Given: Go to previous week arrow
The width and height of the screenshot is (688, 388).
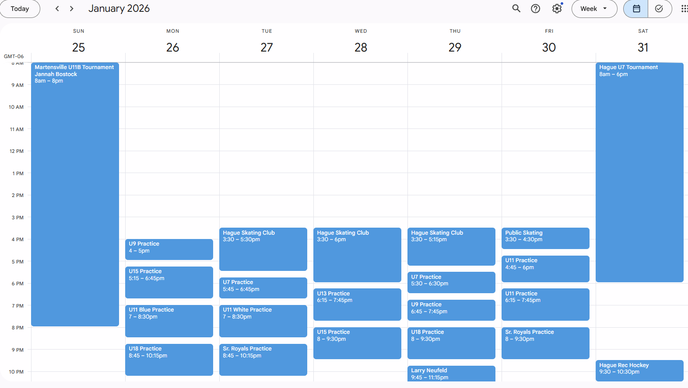Looking at the screenshot, I should click(57, 9).
